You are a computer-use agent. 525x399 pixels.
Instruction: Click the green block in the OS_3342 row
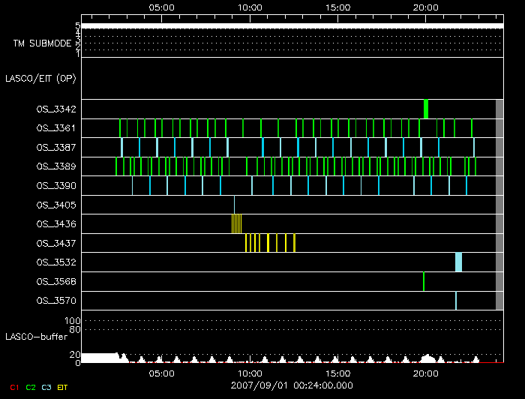[426, 109]
